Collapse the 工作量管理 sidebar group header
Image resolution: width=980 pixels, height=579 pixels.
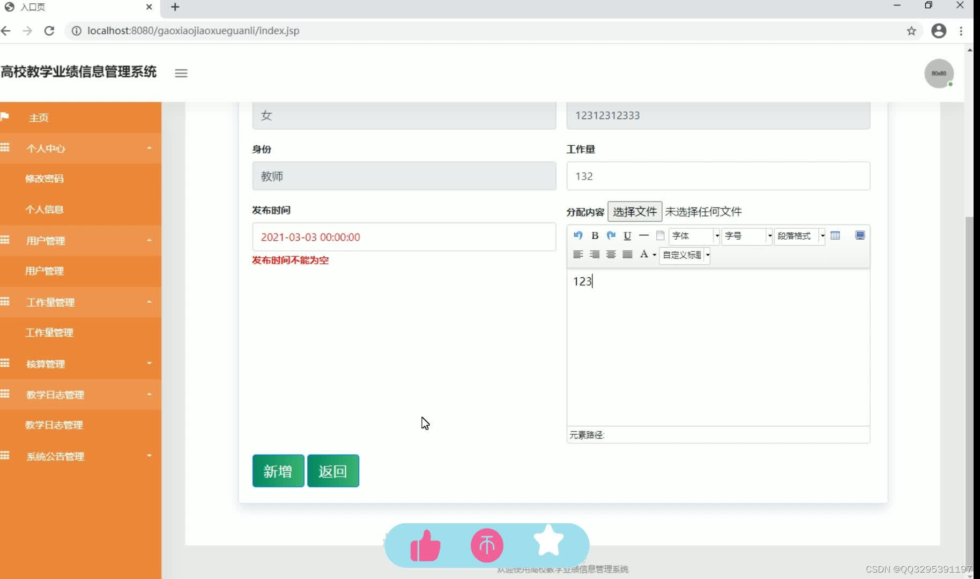coord(80,302)
